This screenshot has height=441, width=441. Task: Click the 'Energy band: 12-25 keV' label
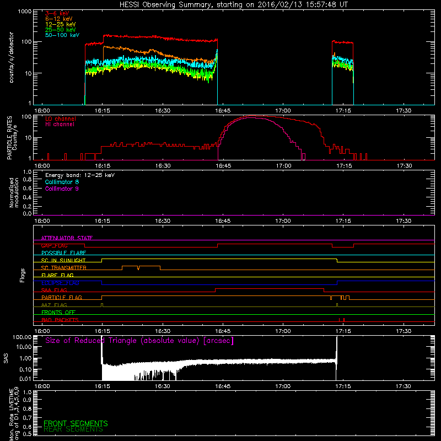(80, 175)
